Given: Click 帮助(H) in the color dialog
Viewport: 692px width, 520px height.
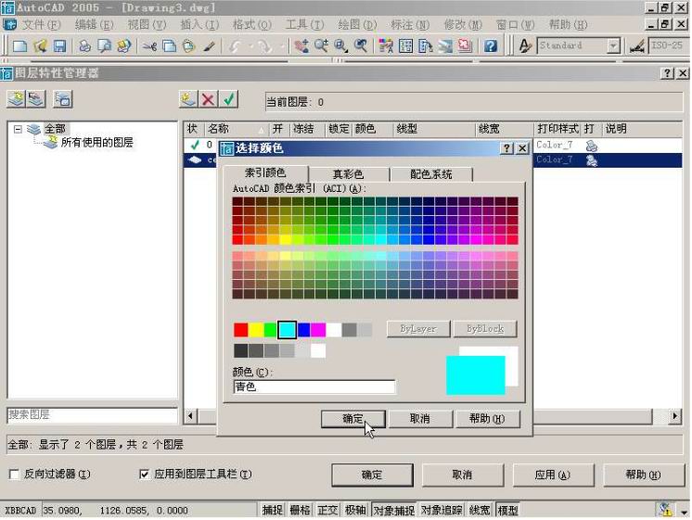Looking at the screenshot, I should [487, 419].
